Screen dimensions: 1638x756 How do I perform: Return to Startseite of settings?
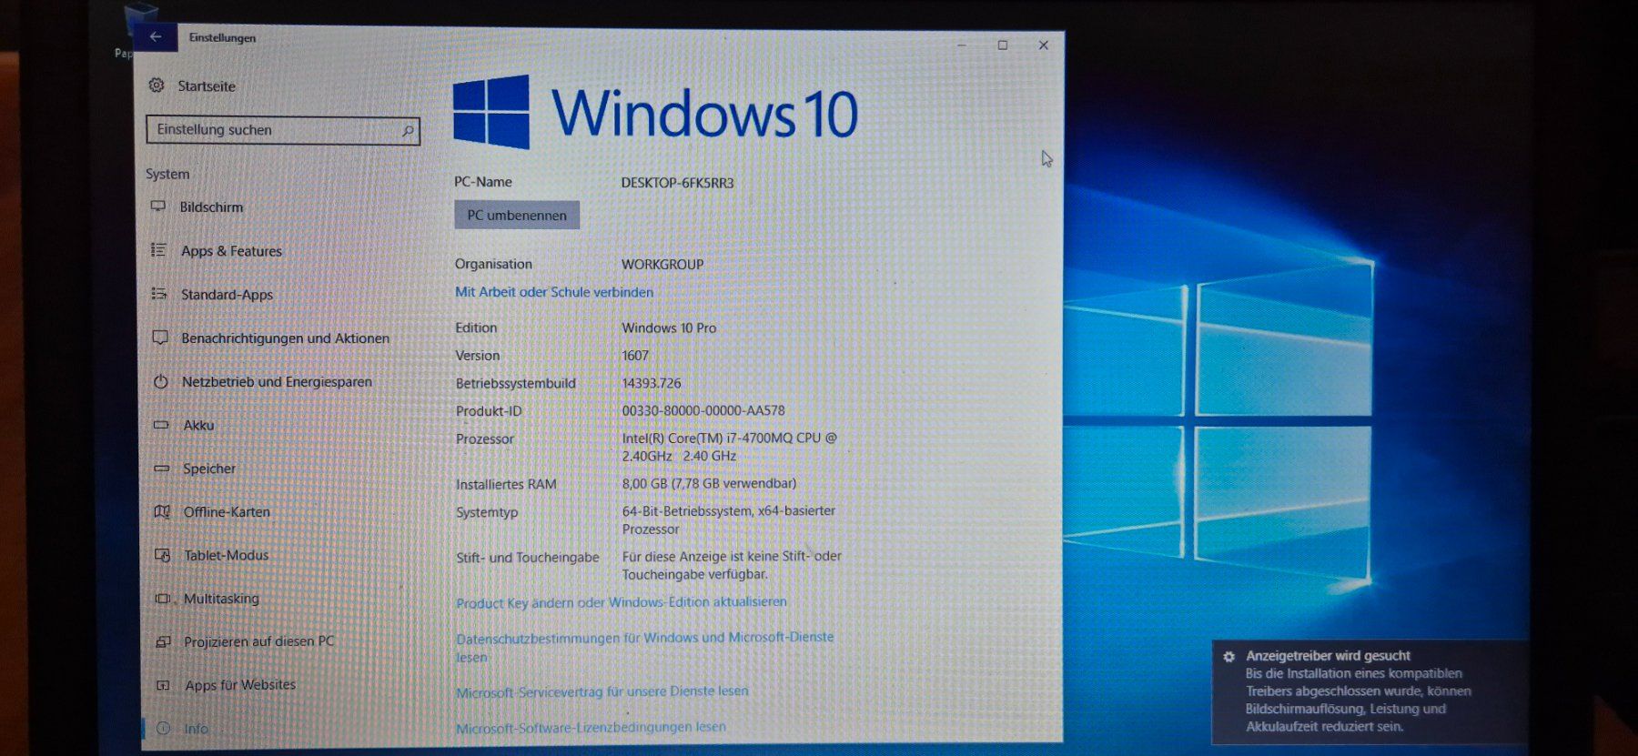(x=207, y=86)
